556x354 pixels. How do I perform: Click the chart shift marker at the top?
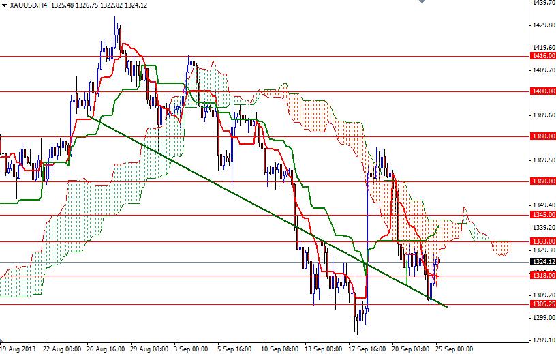tap(422, 1)
